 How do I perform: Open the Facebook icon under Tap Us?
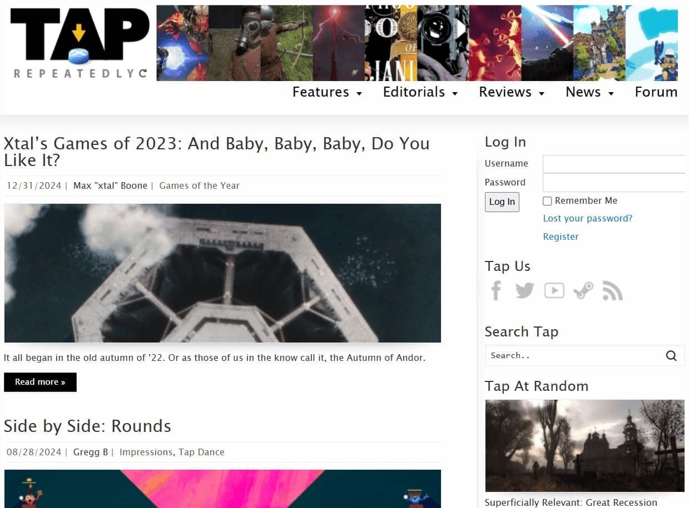496,290
